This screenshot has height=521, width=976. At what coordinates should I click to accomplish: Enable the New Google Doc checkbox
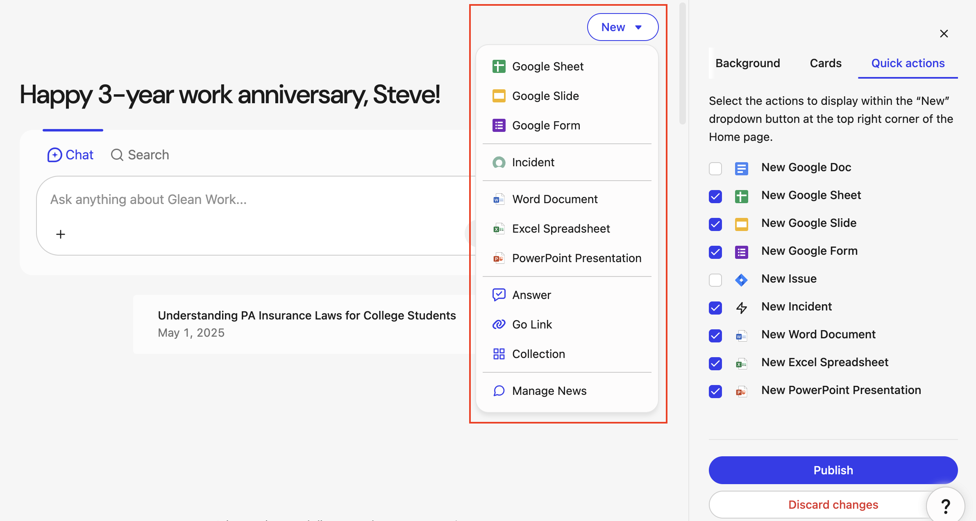click(x=715, y=168)
